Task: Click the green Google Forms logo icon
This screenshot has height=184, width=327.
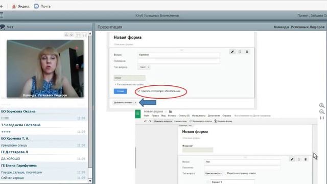Action: tap(138, 113)
